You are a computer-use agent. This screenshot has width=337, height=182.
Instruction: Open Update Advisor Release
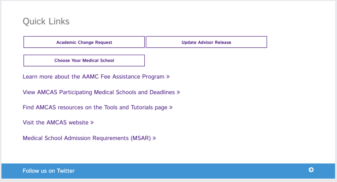(206, 42)
